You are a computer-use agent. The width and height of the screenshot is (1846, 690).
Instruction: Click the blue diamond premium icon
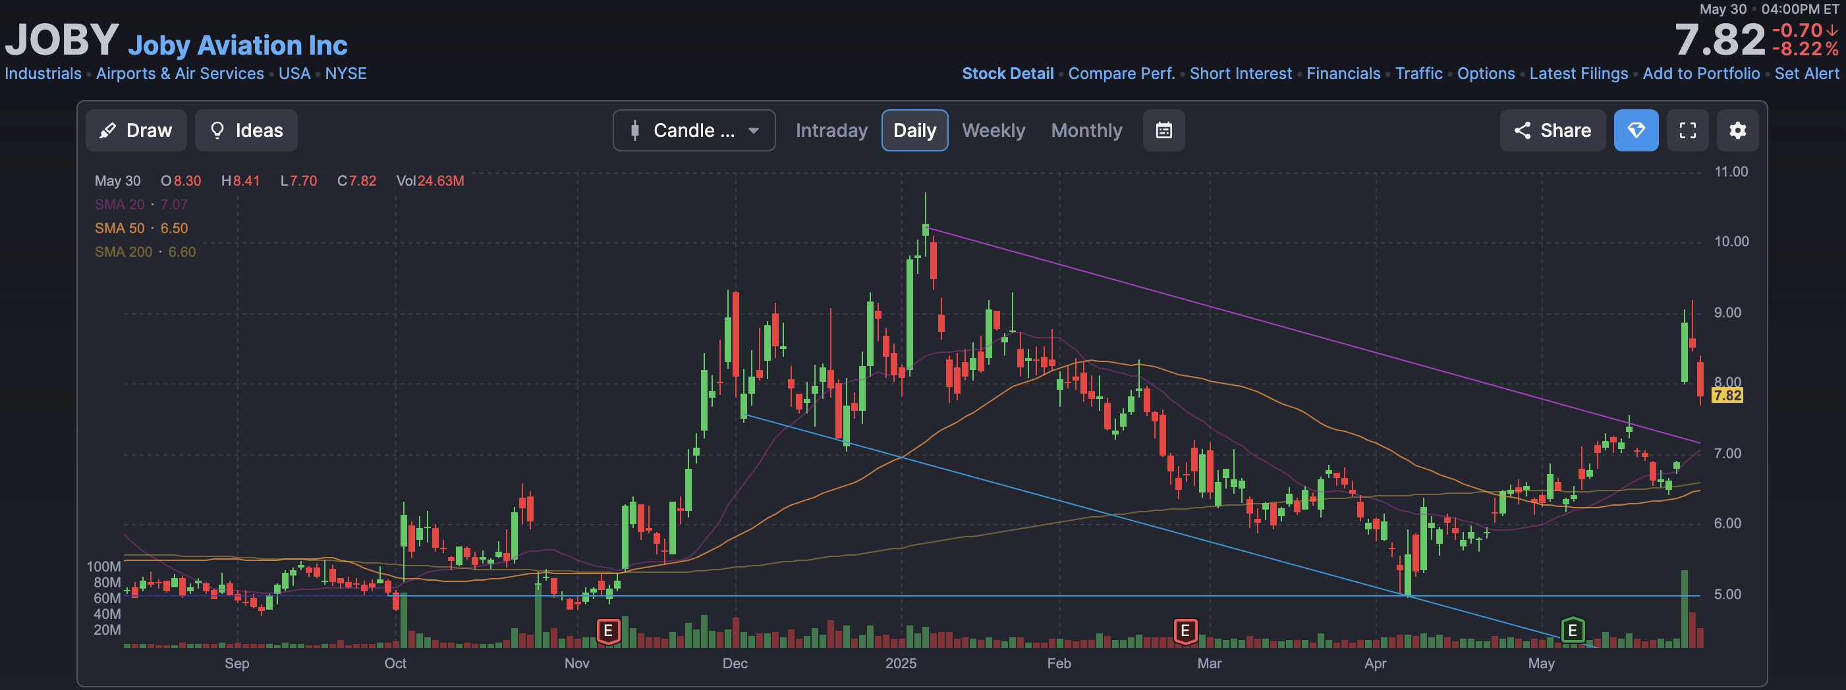(1636, 130)
